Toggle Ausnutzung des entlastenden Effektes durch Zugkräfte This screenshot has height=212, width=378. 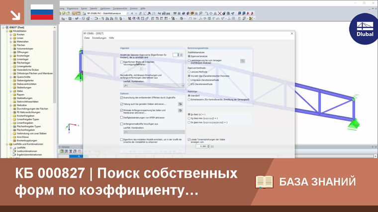click(x=121, y=98)
